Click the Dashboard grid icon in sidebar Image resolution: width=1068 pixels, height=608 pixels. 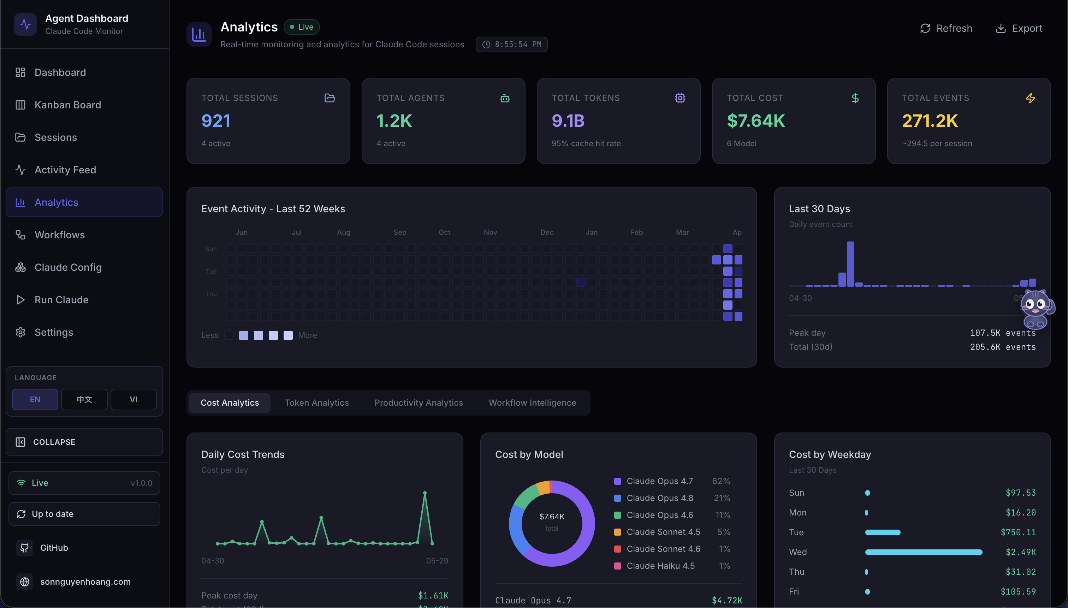click(x=20, y=72)
